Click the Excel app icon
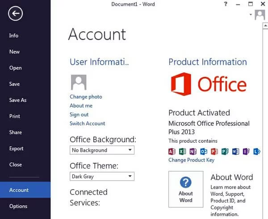 (x=182, y=151)
